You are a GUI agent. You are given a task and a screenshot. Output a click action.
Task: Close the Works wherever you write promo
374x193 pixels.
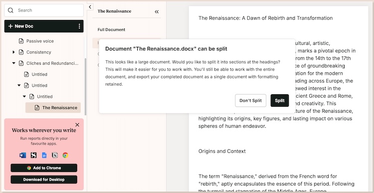point(77,125)
